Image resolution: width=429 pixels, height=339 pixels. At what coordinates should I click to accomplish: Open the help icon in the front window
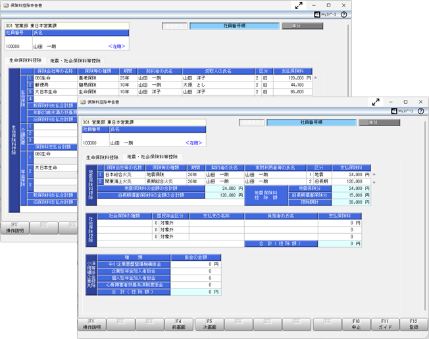[x=421, y=111]
